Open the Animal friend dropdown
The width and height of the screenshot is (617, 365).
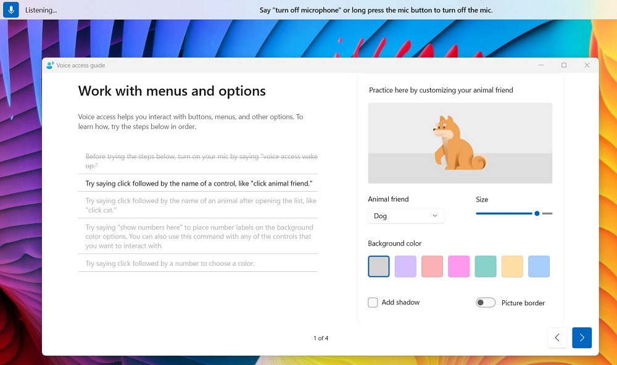(405, 215)
